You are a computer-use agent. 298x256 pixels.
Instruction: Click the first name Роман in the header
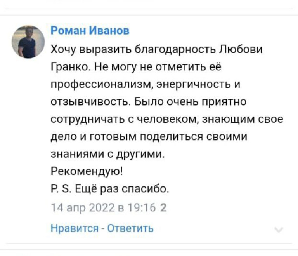tap(68, 30)
